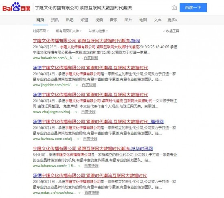Screen dimensions: 224x198
Task: Open the www.redax.cn/news result URL
Action: point(55,193)
